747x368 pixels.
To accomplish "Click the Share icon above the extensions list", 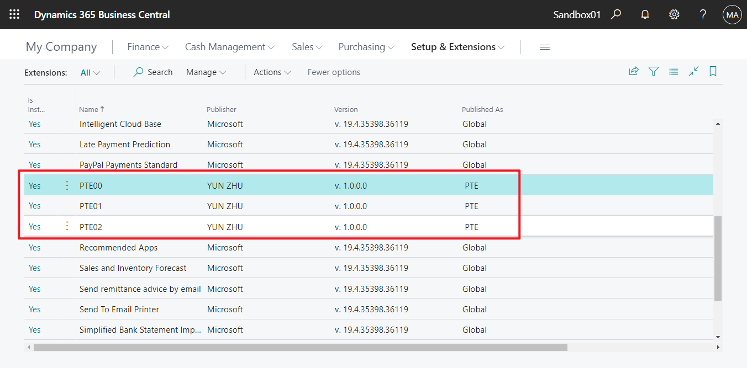I will 634,71.
